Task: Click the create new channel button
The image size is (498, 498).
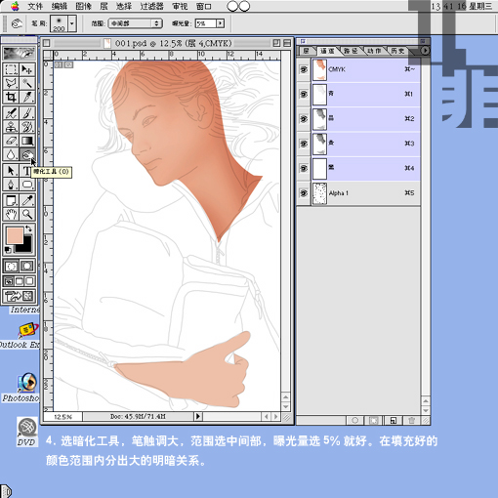Action: point(394,421)
